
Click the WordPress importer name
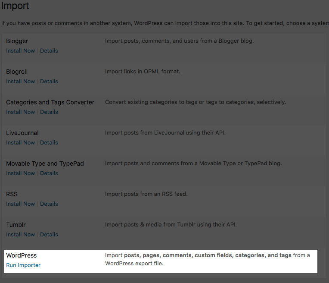22,255
